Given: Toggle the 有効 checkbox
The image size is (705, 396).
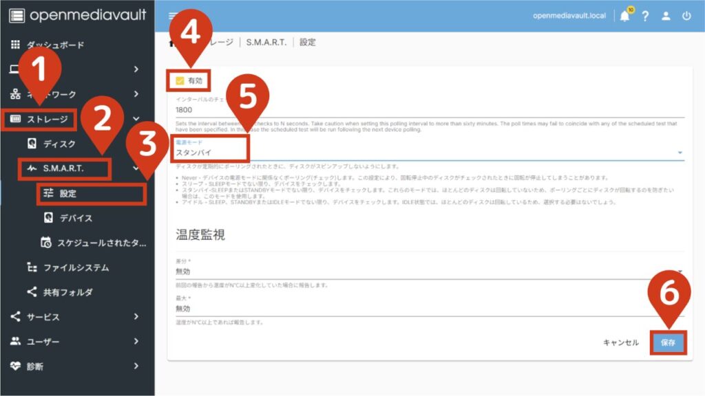Looking at the screenshot, I should [180, 80].
